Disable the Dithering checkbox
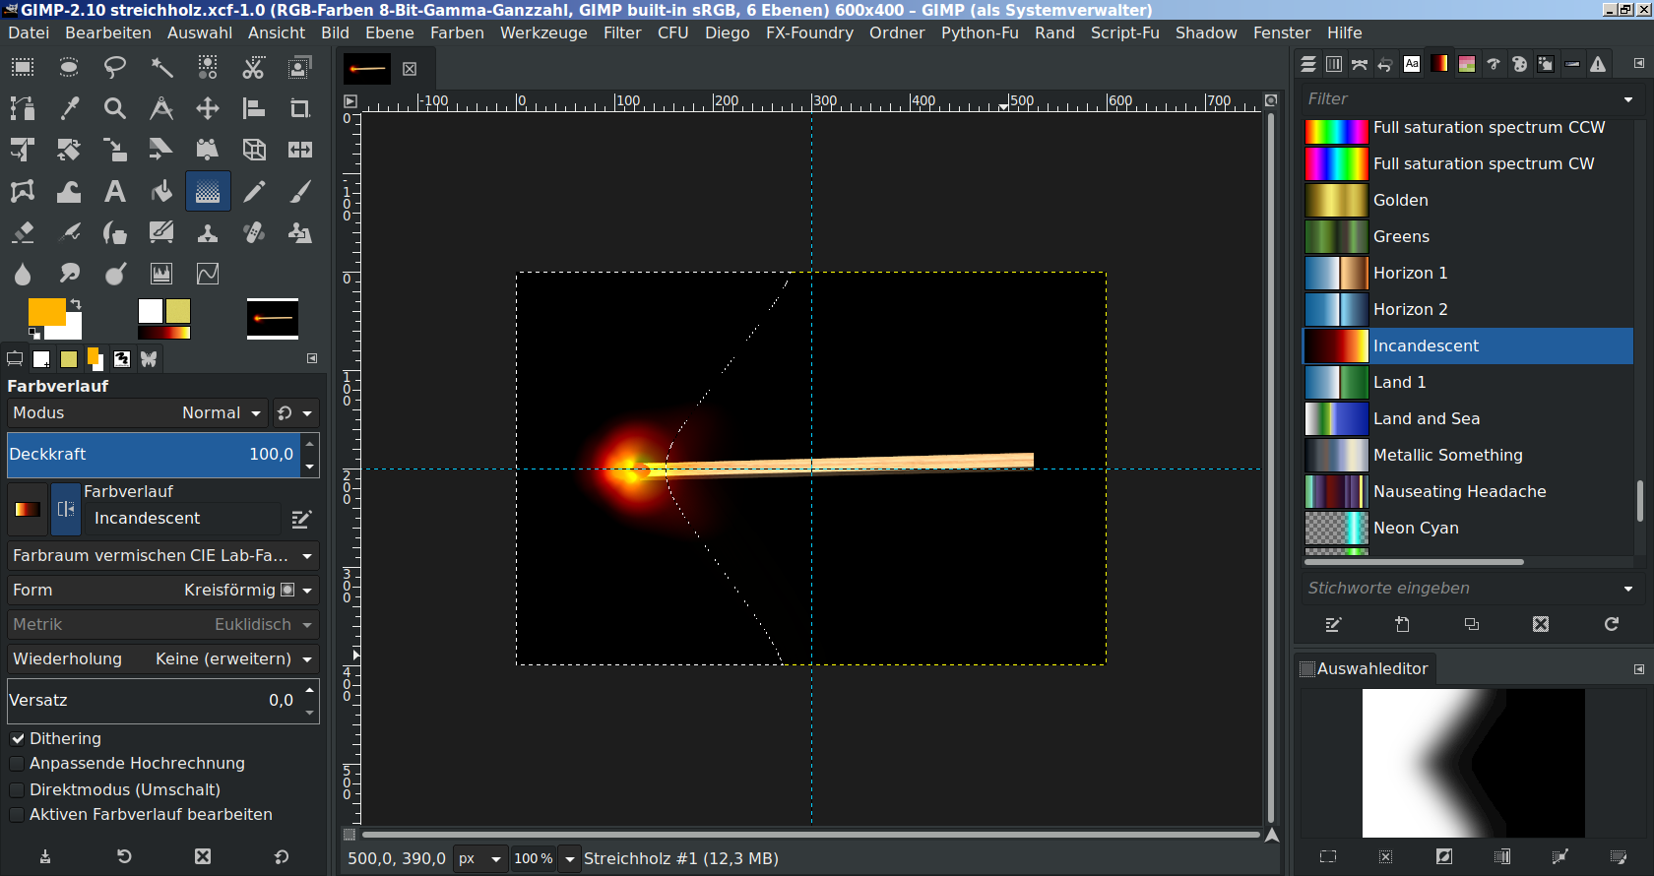The width and height of the screenshot is (1654, 876). click(x=18, y=738)
